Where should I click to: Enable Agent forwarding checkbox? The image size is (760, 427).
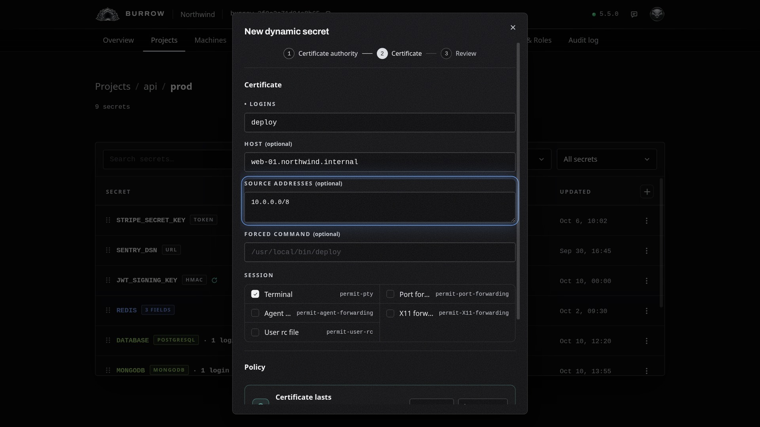[255, 313]
